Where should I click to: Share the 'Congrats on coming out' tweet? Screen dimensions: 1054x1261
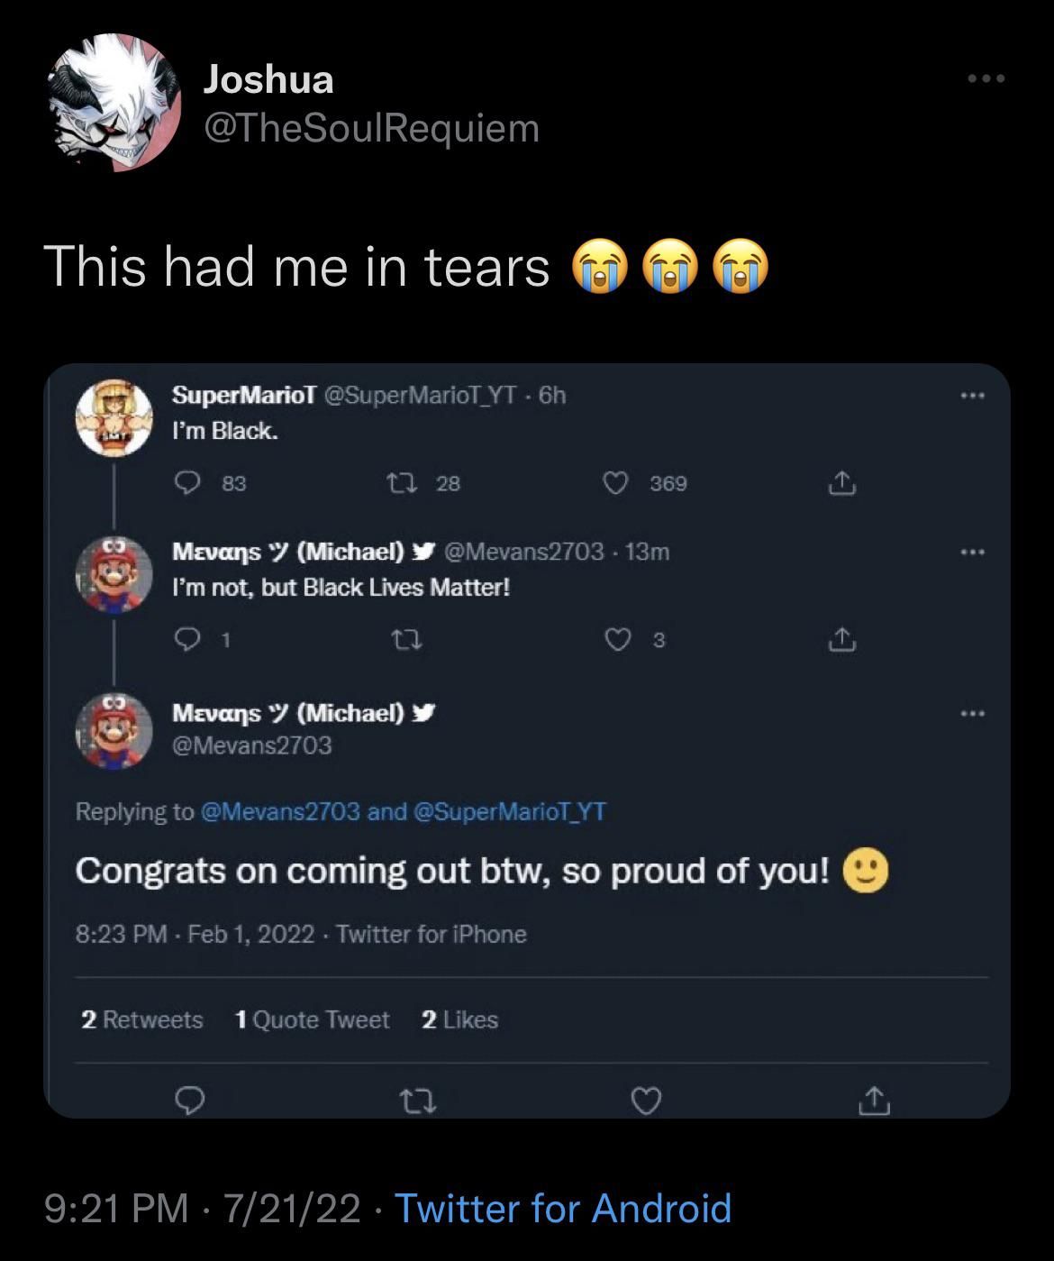pos(874,1100)
